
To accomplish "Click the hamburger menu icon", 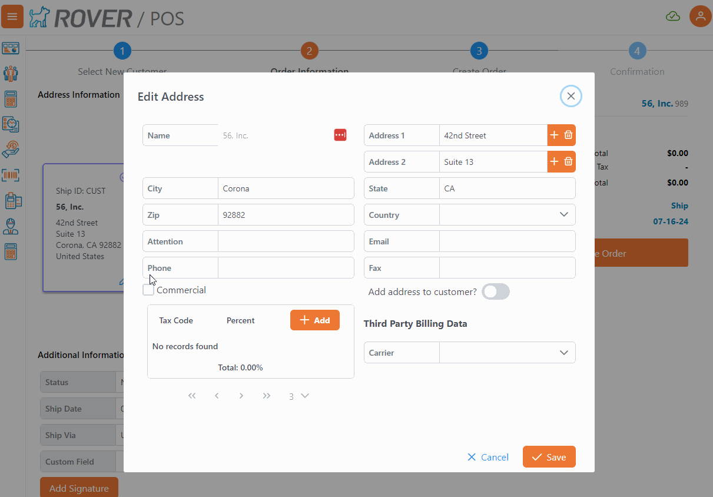I will (x=12, y=16).
